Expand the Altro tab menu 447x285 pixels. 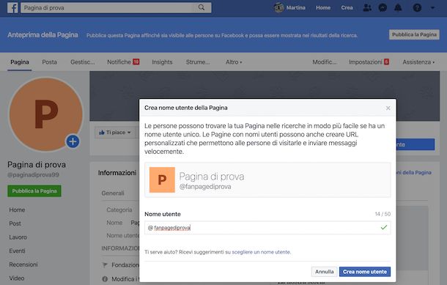pos(234,62)
